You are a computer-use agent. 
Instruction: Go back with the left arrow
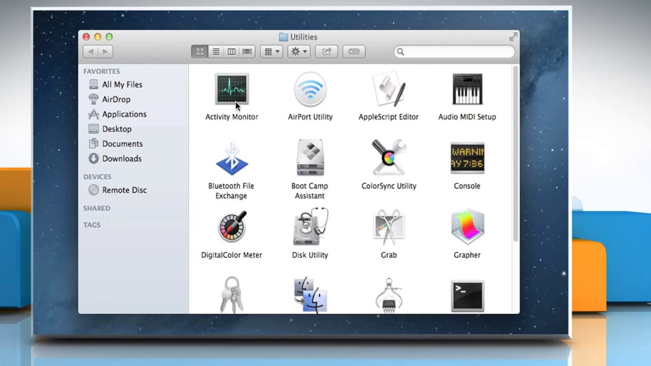(91, 51)
